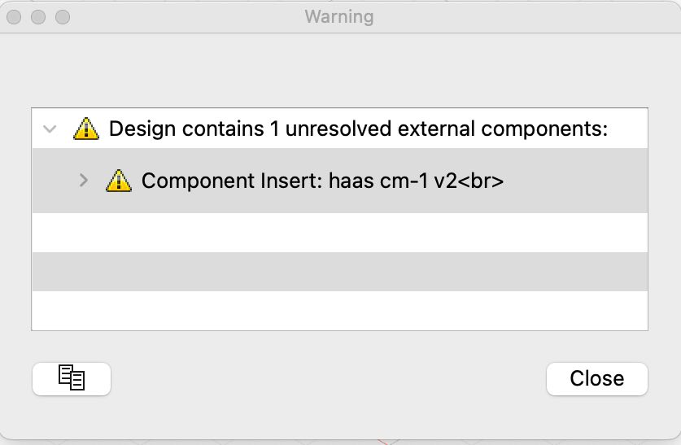
Task: Click the empty title bar area right of 'Warning'
Action: coord(521,16)
